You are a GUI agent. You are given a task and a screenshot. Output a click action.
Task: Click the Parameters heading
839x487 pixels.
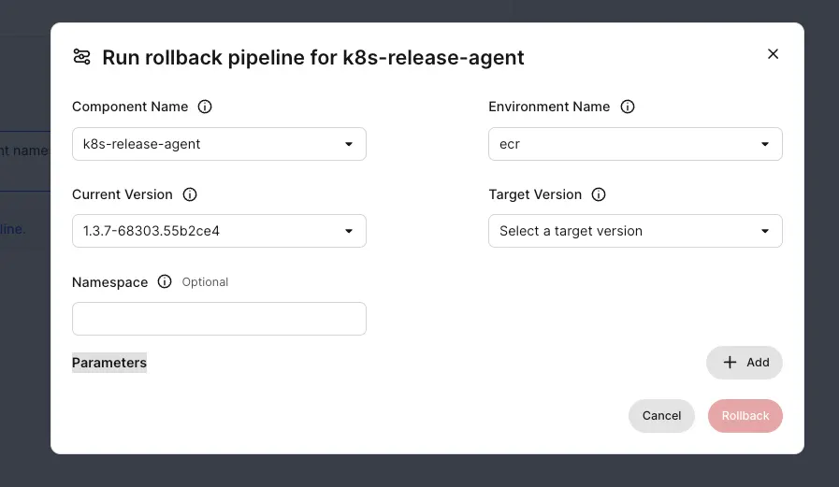(109, 363)
